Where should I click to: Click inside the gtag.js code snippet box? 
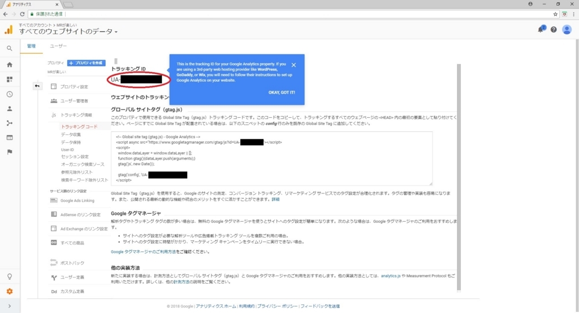(272, 158)
